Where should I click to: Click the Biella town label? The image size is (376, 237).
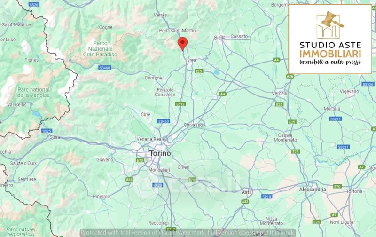click(x=219, y=38)
